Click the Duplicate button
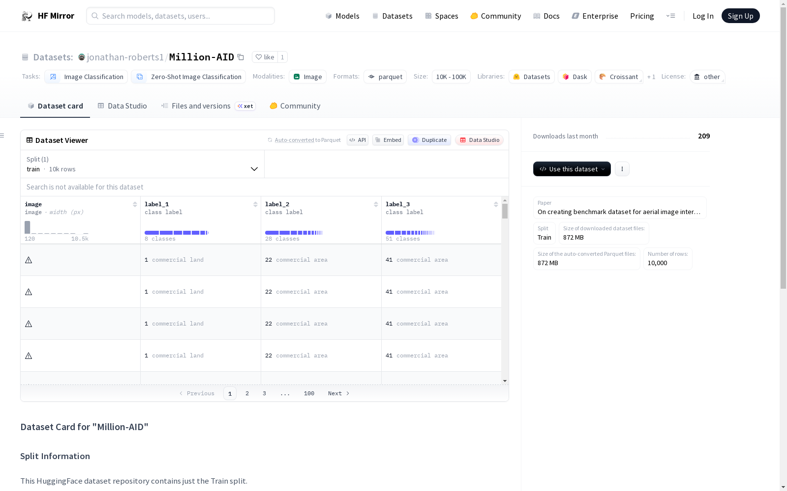This screenshot has height=491, width=787. click(x=429, y=140)
